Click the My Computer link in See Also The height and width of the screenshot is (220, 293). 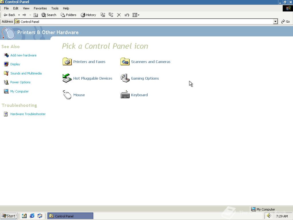pyautogui.click(x=19, y=91)
